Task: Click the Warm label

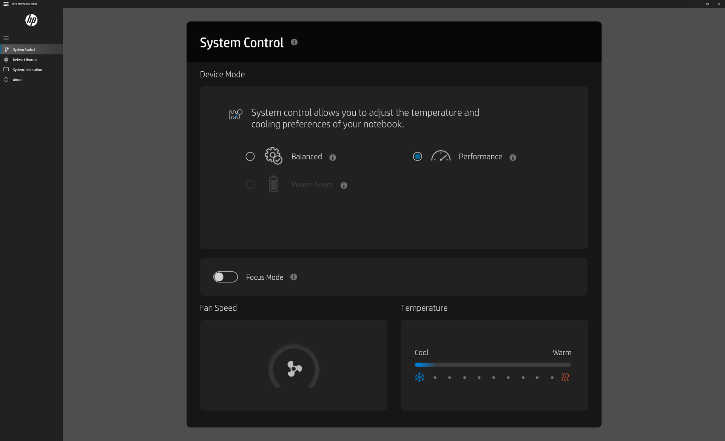Action: [x=562, y=353]
